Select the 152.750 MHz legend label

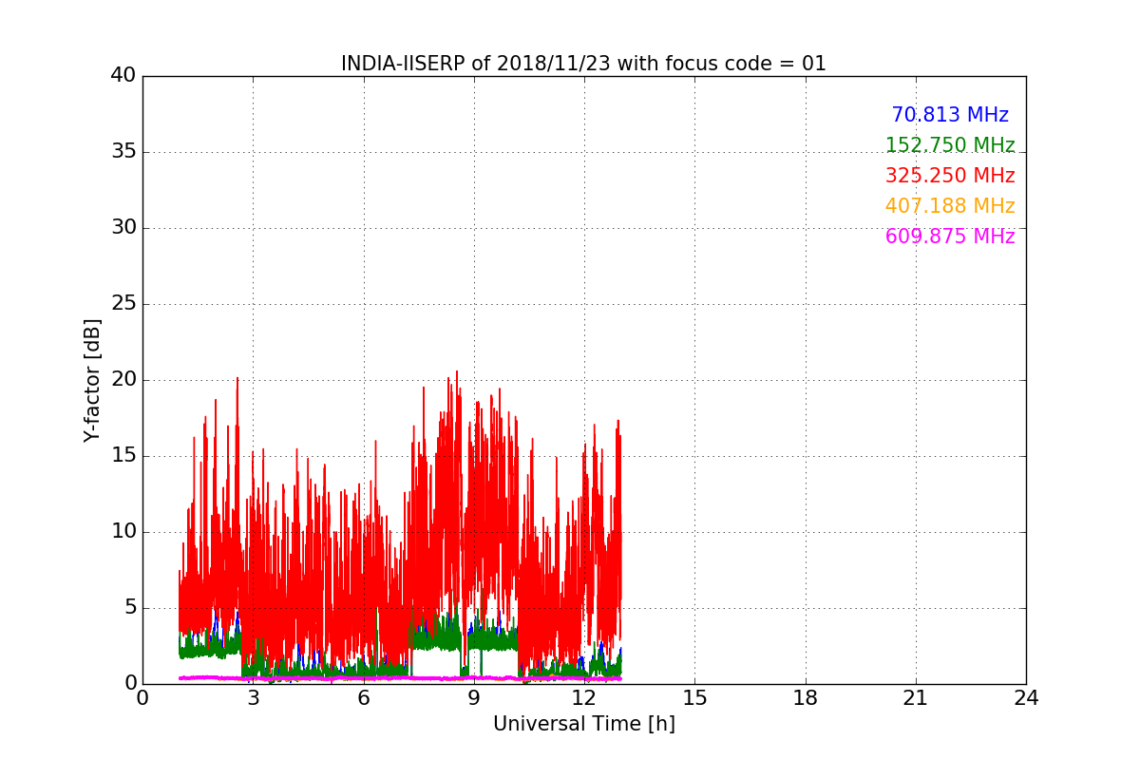[x=950, y=145]
